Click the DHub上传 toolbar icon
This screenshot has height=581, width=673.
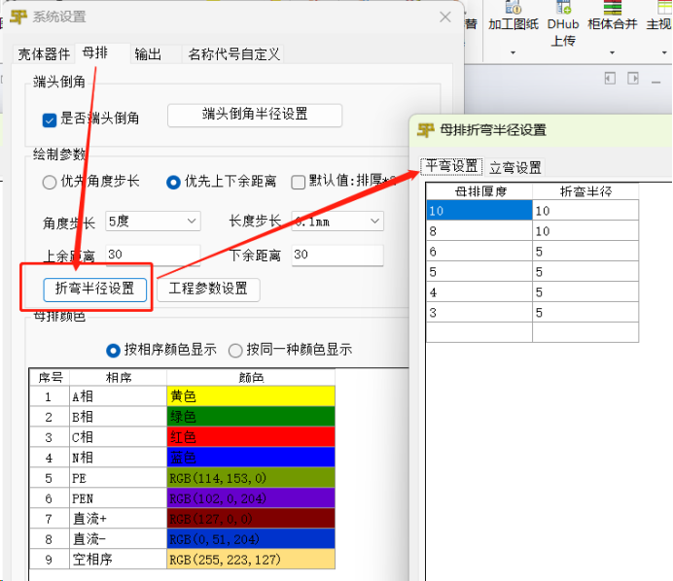563,8
